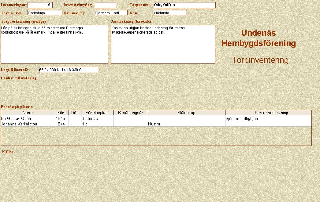Click the Rote field containing Närlunda
320x202 pixels.
(x=170, y=13)
